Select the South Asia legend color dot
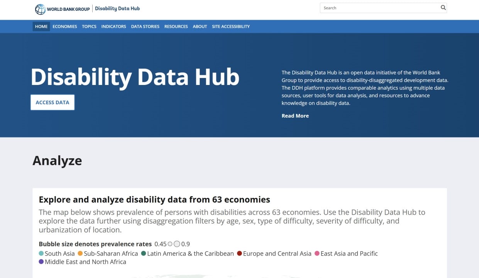The width and height of the screenshot is (479, 278). coord(41,253)
